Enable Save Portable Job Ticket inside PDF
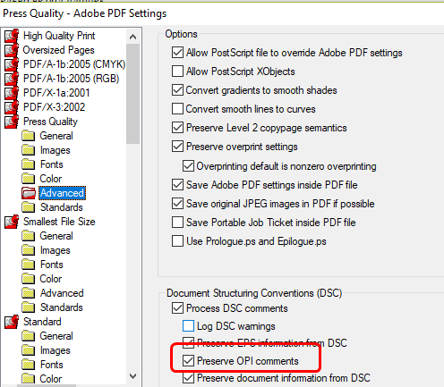444x387 pixels. coord(177,223)
